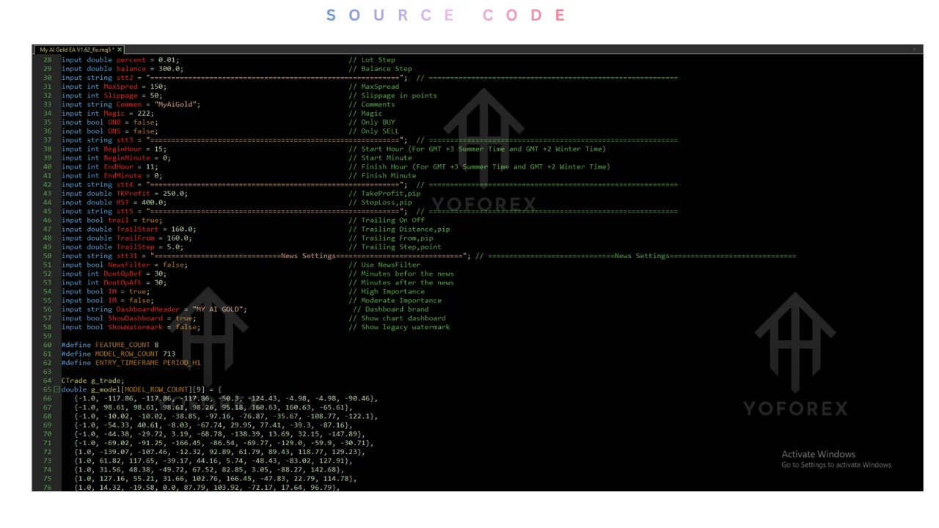Click the '// High Importance' comment

pos(387,291)
